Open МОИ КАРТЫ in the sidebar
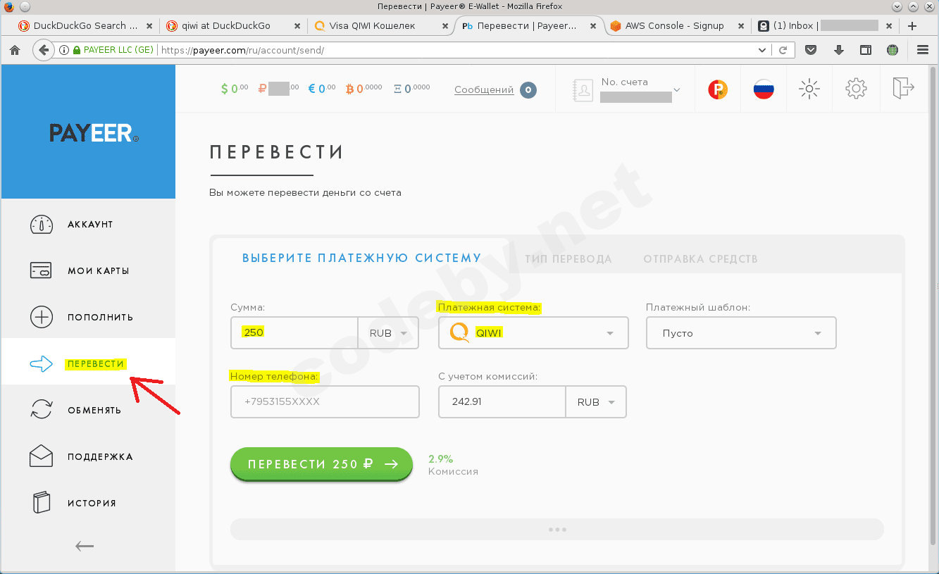This screenshot has width=939, height=574. point(99,271)
